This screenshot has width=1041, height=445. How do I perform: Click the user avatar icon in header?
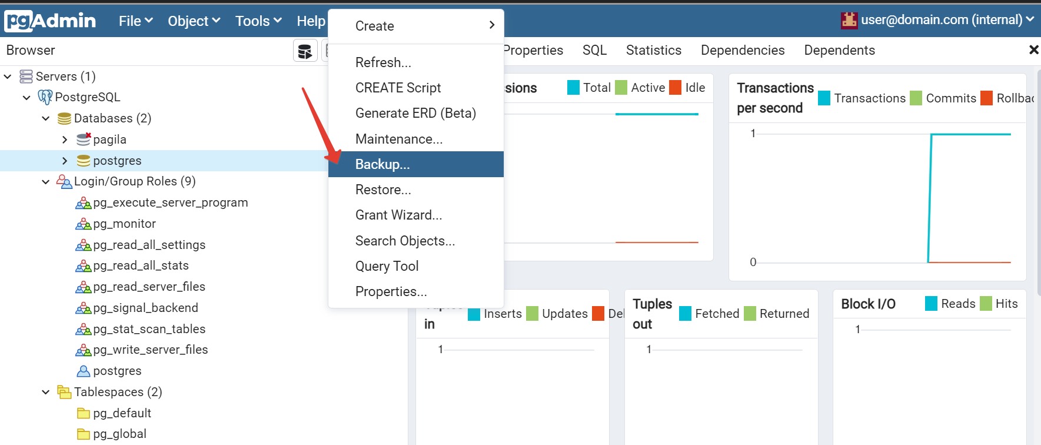click(849, 20)
